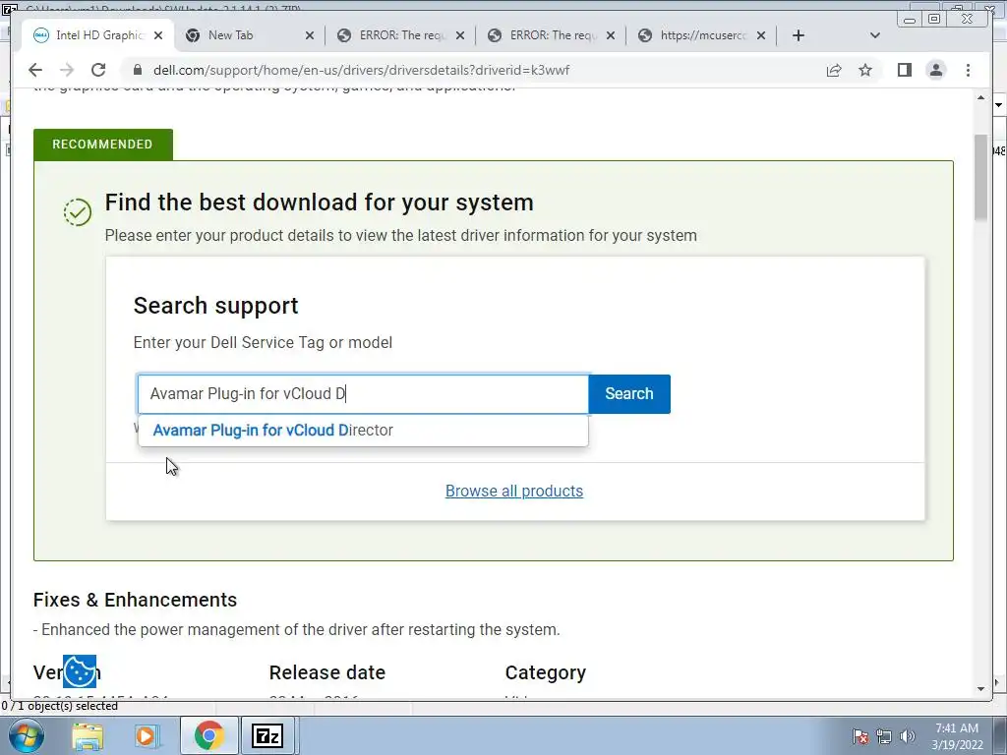The height and width of the screenshot is (755, 1007).
Task: Open a new tab with plus button
Action: 799,35
